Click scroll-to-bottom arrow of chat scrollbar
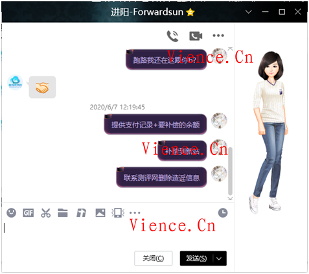Image resolution: width=309 pixels, height=274 pixels. [231, 198]
